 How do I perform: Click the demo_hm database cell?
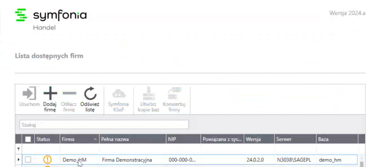(330, 160)
